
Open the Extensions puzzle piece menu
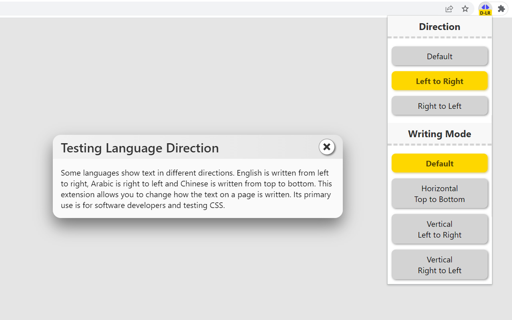pos(501,9)
